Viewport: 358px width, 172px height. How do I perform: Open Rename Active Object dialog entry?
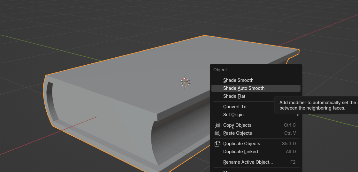[x=248, y=162]
